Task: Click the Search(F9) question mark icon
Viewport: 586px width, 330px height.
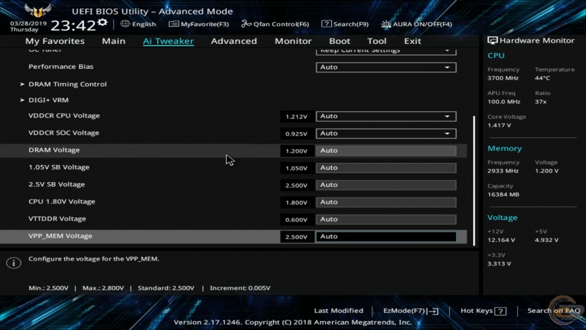Action: 326,24
